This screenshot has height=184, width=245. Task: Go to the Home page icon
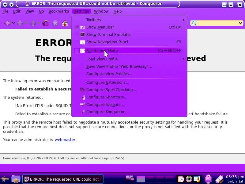click(65, 24)
